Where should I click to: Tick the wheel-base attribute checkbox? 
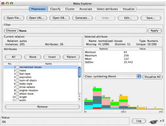click(x=18, y=94)
